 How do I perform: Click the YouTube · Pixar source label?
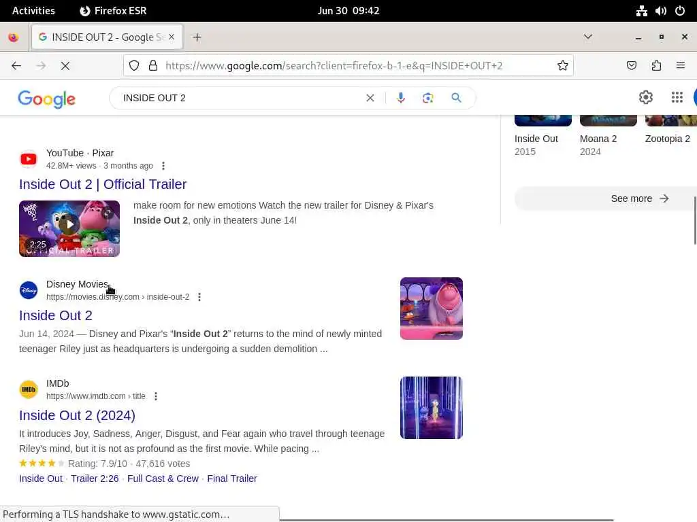coord(80,153)
